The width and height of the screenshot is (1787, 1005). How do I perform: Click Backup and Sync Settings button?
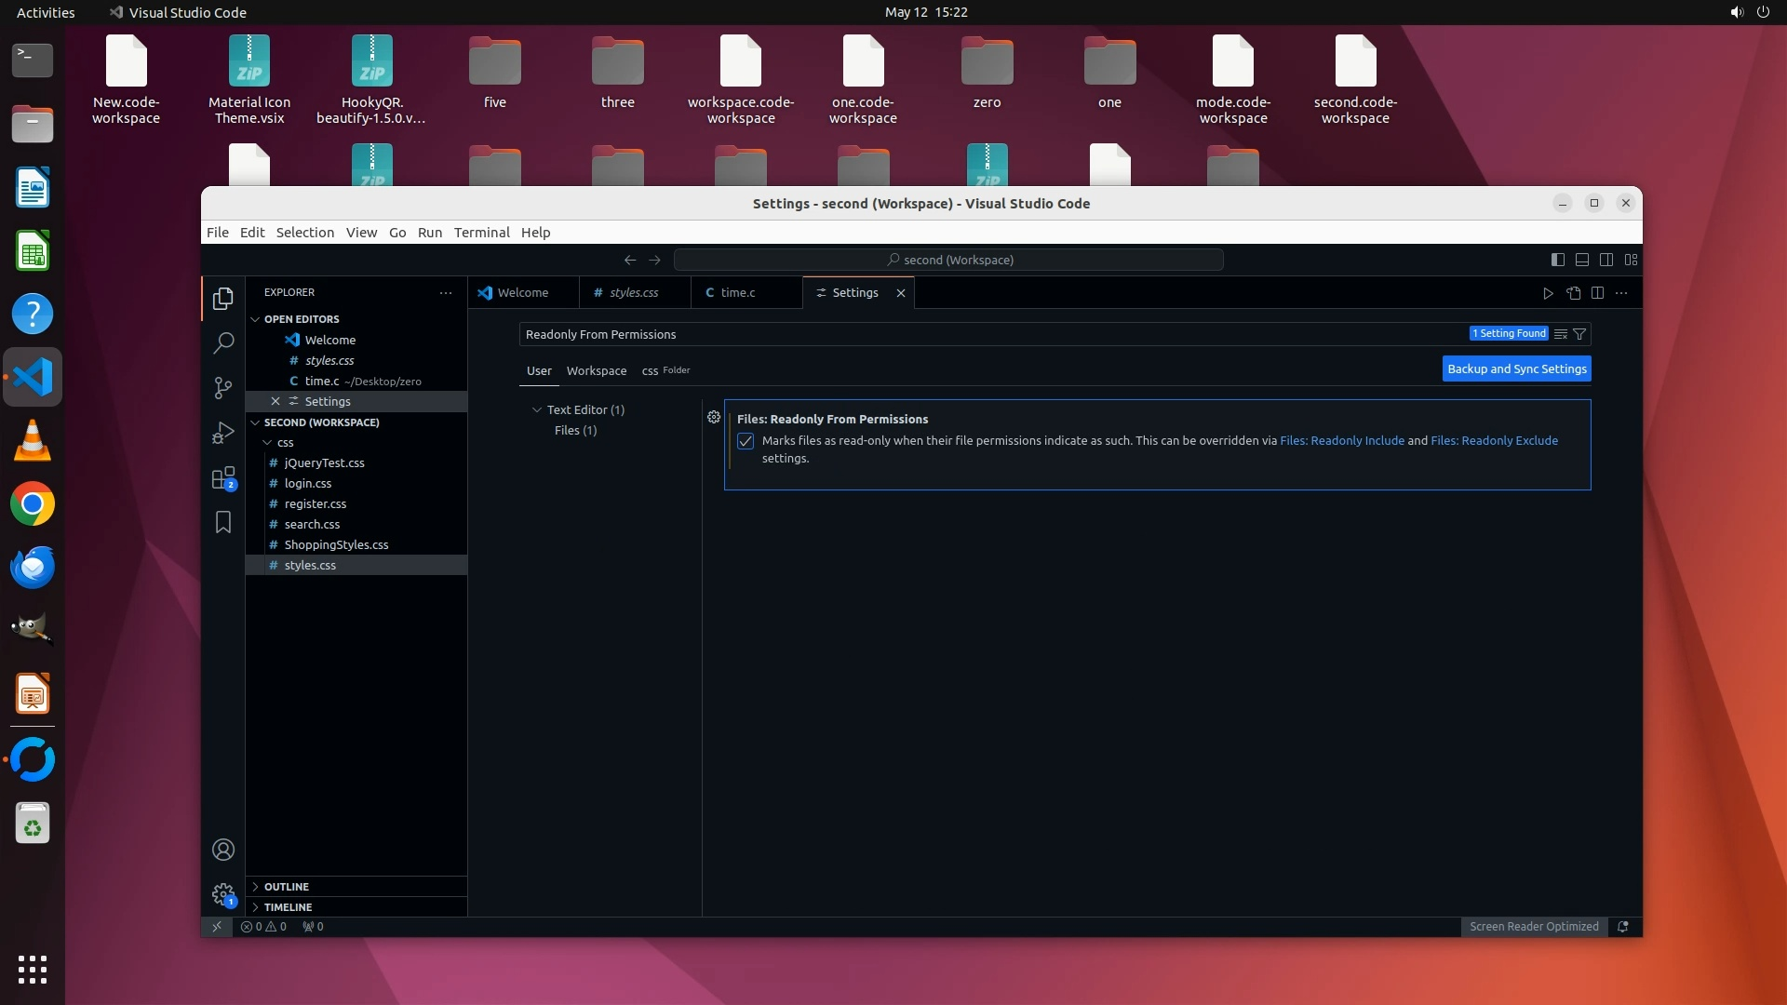tap(1516, 369)
